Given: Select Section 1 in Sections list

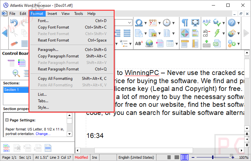Looking at the screenshot, I should click(16, 90).
